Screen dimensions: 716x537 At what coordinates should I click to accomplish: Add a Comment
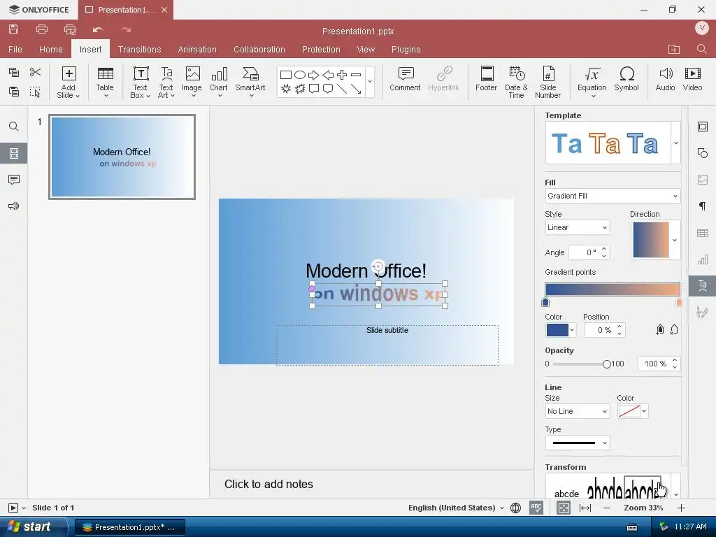405,79
